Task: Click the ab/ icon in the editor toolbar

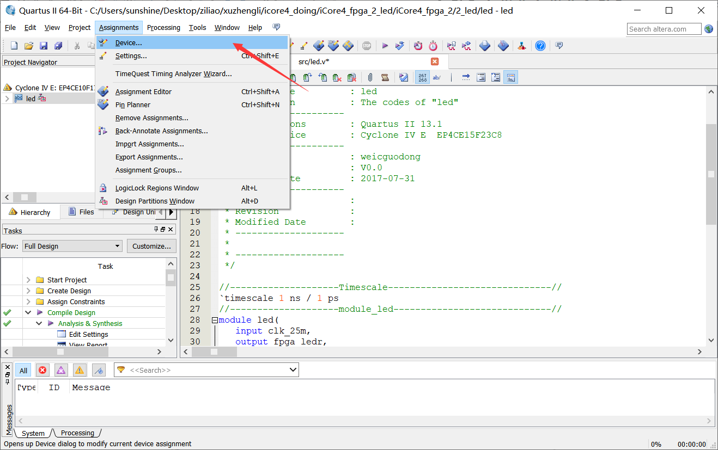Action: point(437,77)
